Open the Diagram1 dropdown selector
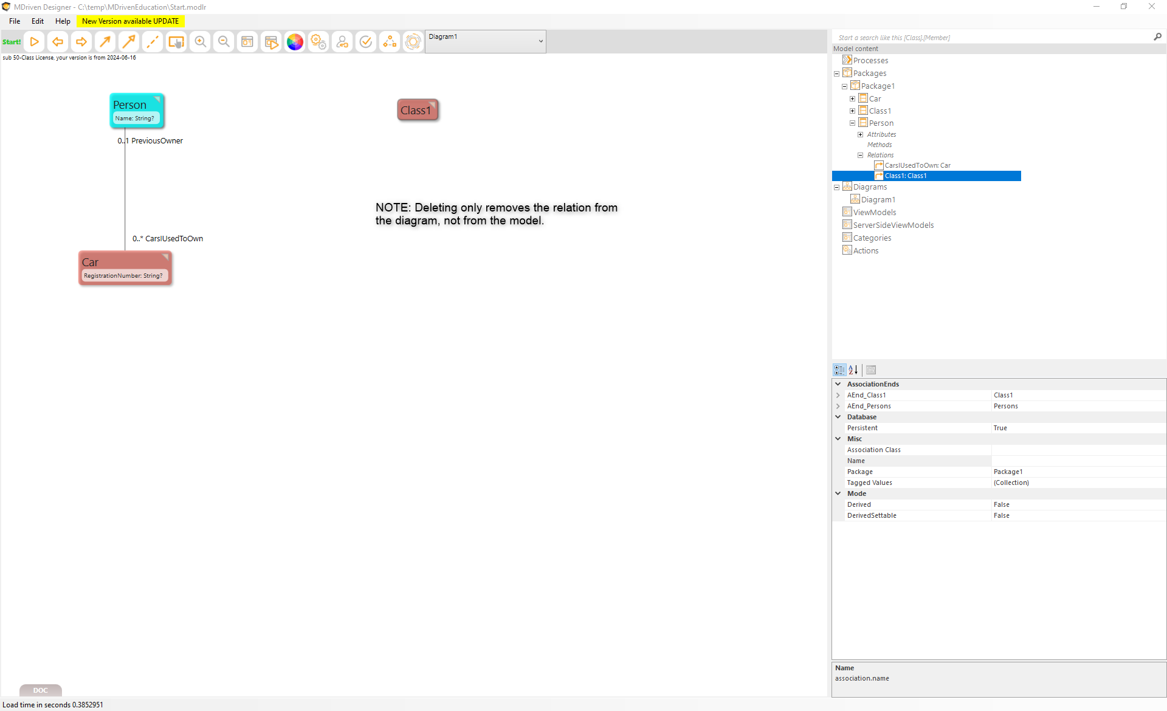 point(540,41)
